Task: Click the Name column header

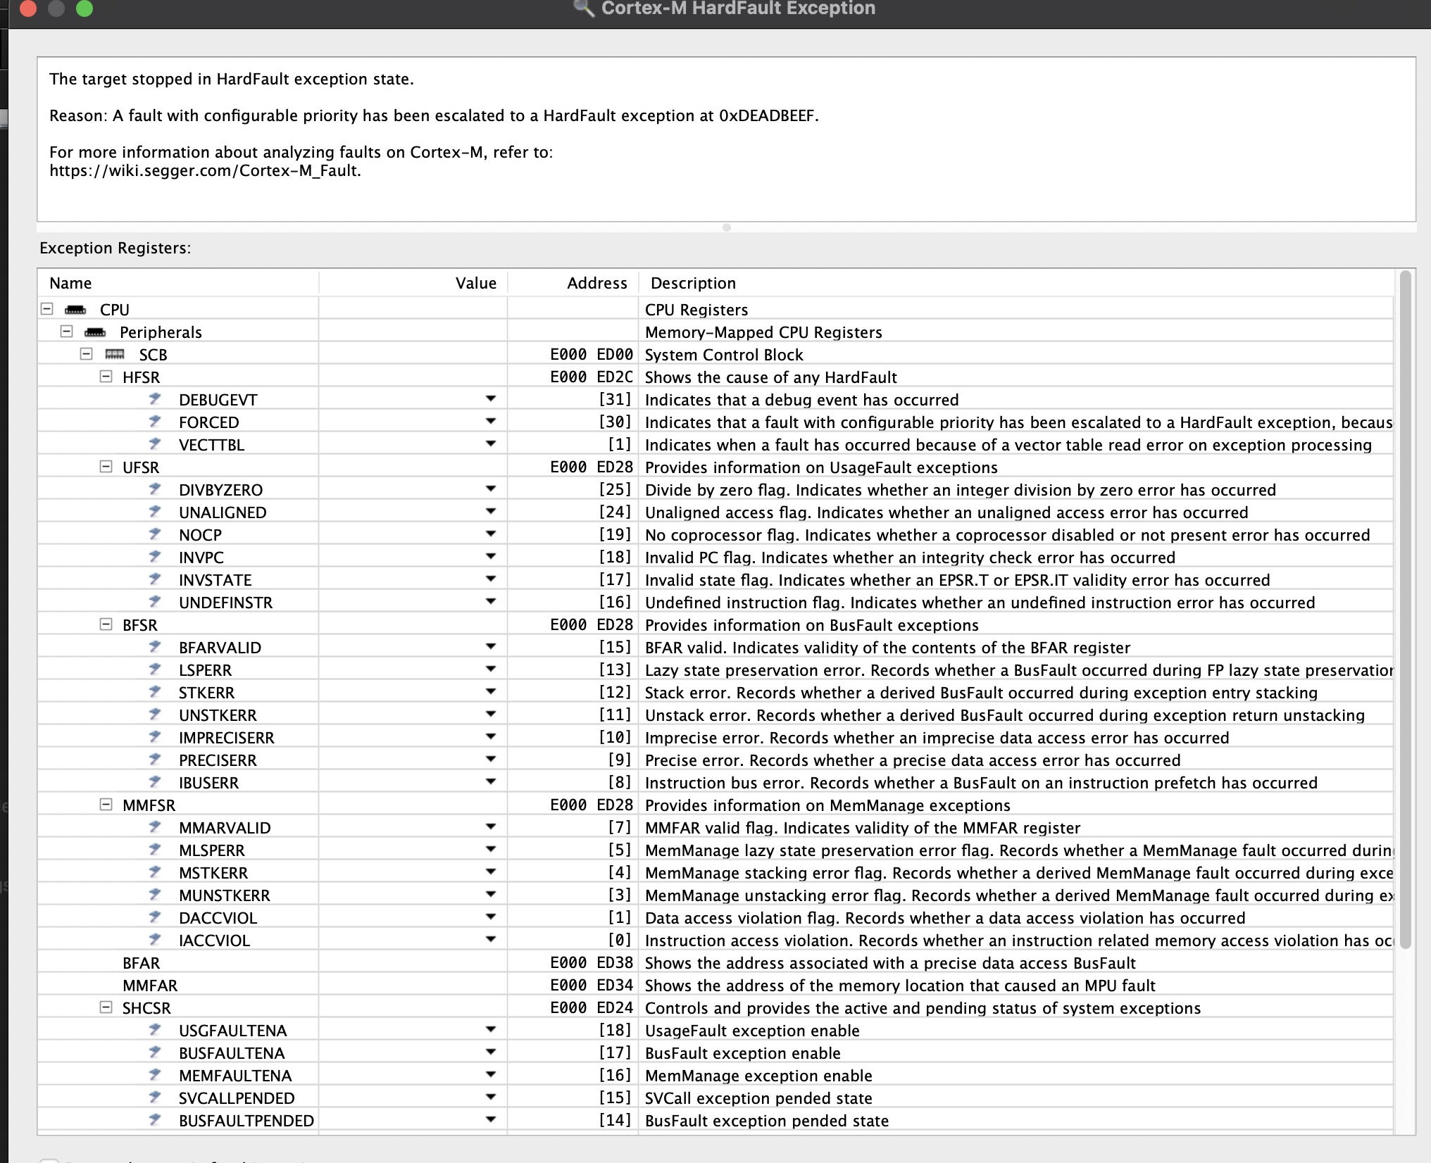Action: tap(178, 283)
